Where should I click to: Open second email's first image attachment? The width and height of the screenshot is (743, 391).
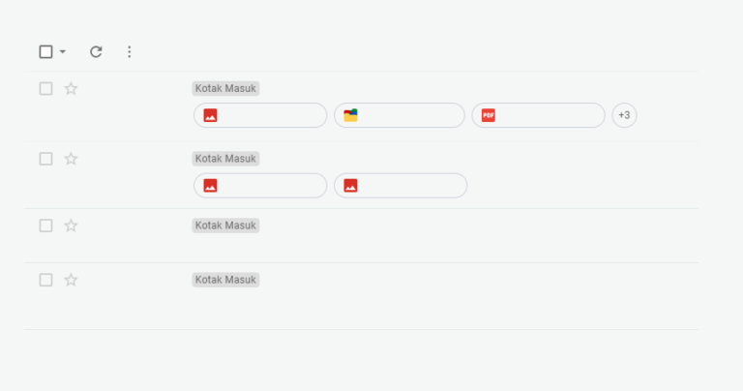[x=260, y=185]
